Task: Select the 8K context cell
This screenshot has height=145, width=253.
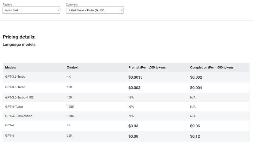Action: [x=69, y=125]
